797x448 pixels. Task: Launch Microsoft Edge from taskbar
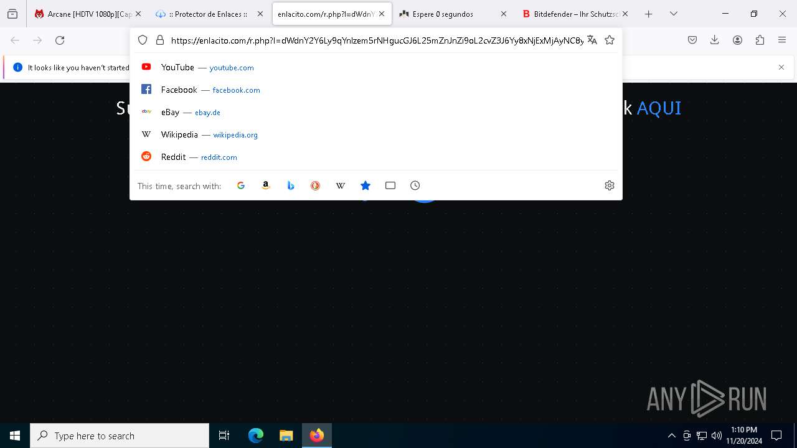tap(256, 436)
